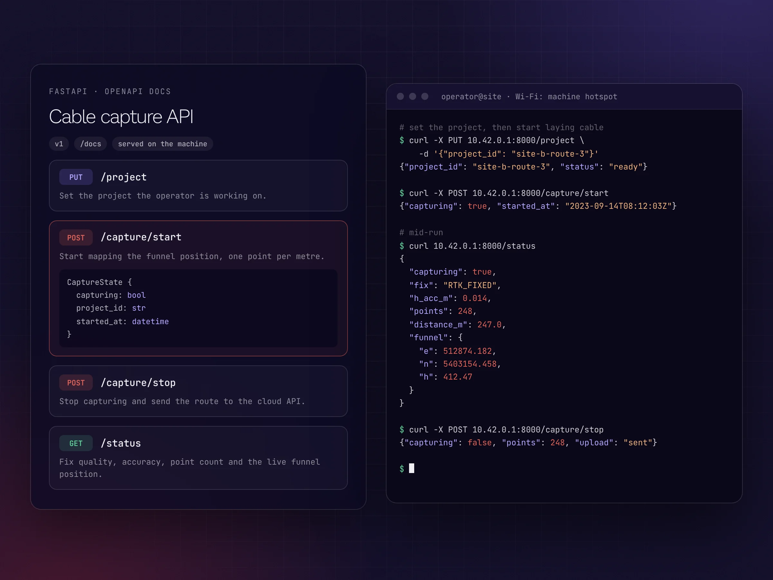The image size is (773, 580).
Task: Click the '-d' project_id payload line
Action: point(509,153)
